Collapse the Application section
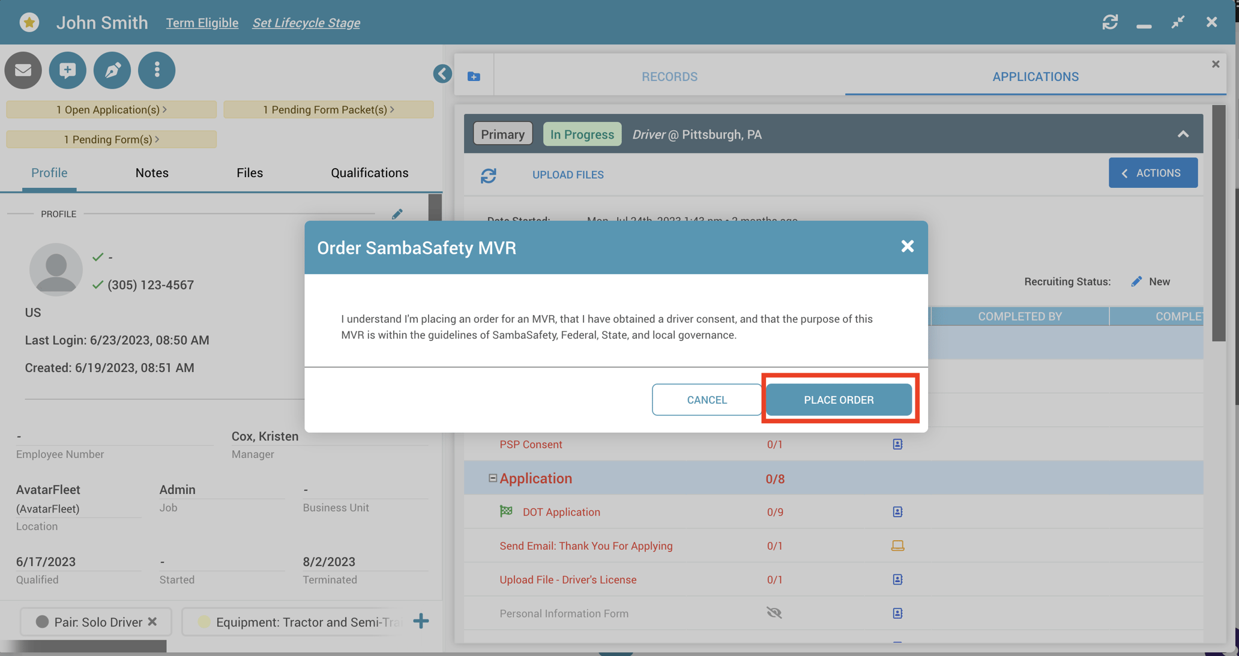This screenshot has height=656, width=1239. click(x=492, y=478)
